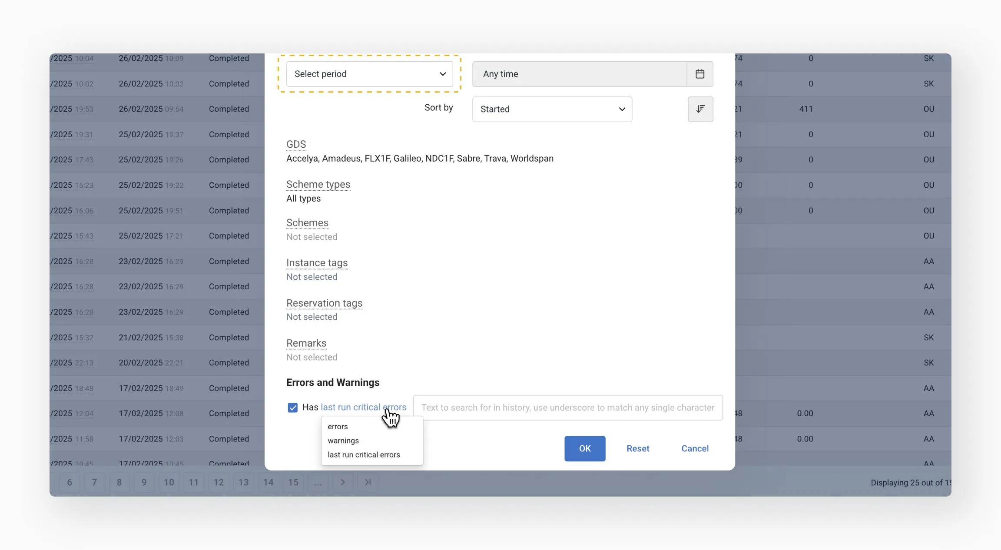Click the history text search field
Image resolution: width=1001 pixels, height=550 pixels.
pos(567,408)
